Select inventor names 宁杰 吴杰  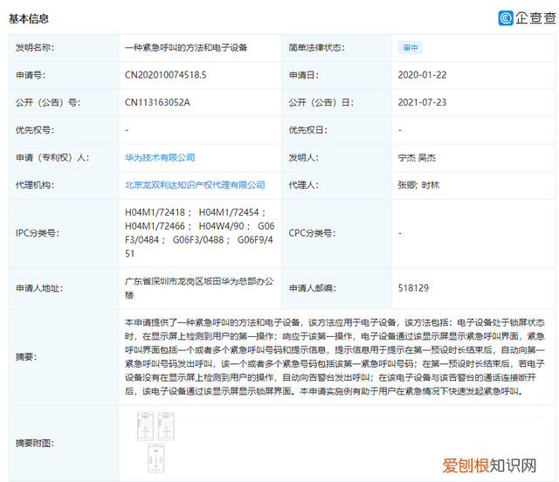click(417, 157)
